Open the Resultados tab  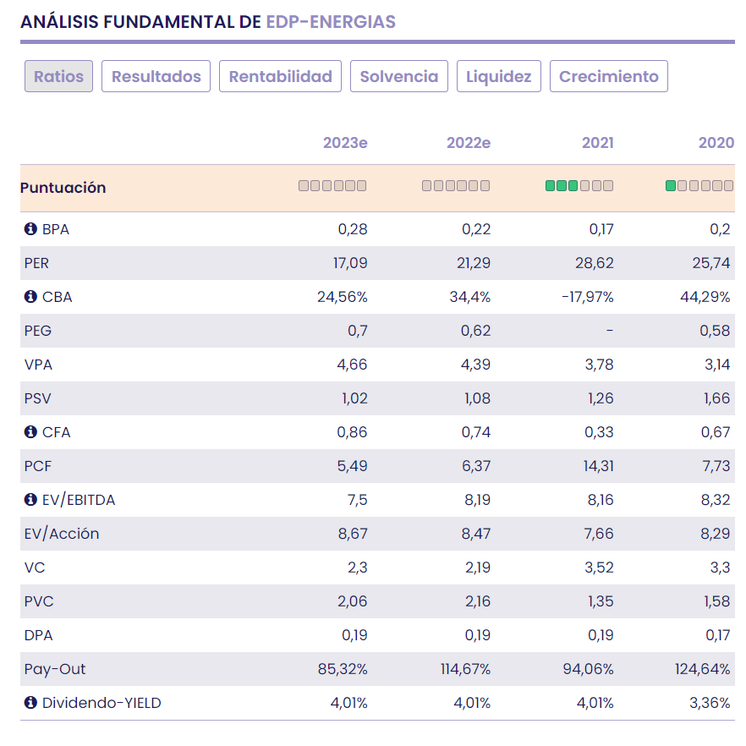click(156, 76)
